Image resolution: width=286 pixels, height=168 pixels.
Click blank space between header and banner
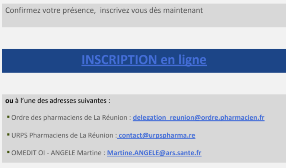coord(144,38)
